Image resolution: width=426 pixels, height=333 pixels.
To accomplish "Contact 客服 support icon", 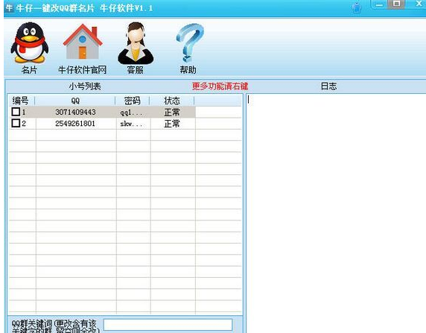I will pos(136,43).
